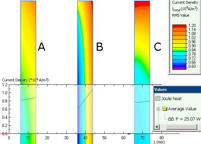Image resolution: width=201 pixels, height=144 pixels.
Task: Click the purple legend band below 0.60
Action: 179,69
